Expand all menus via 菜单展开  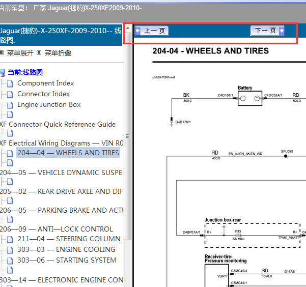[x=20, y=53]
